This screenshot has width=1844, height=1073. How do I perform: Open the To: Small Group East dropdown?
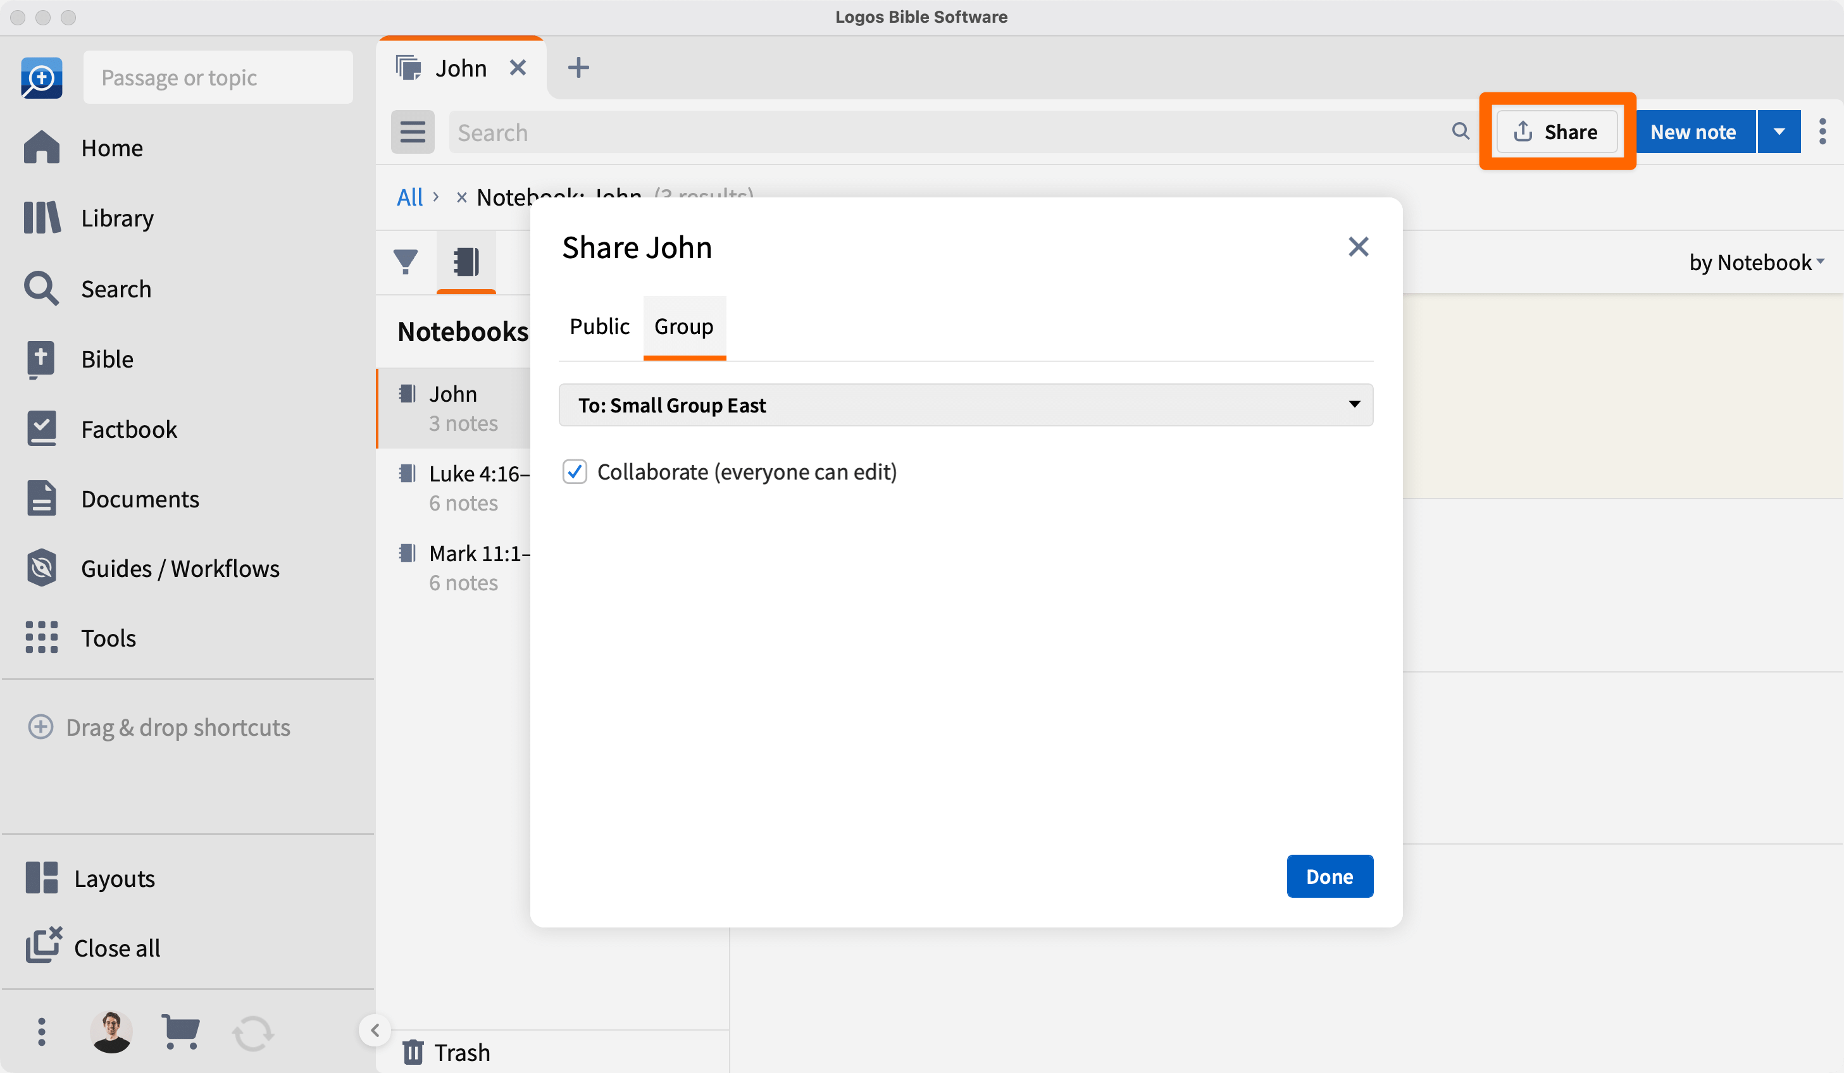coord(966,404)
